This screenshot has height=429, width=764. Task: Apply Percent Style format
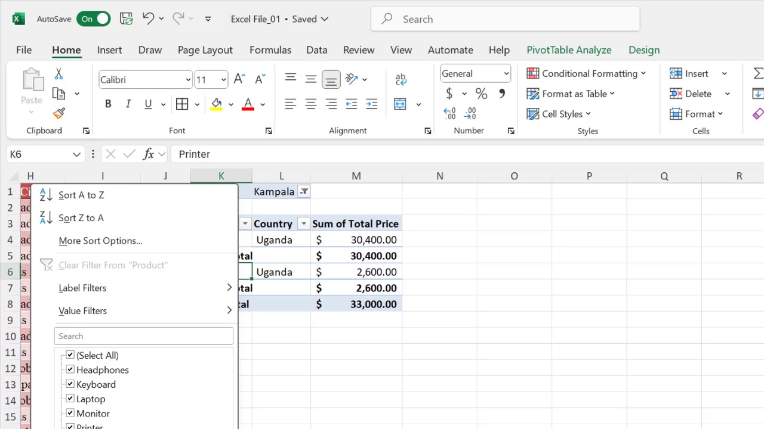point(481,94)
